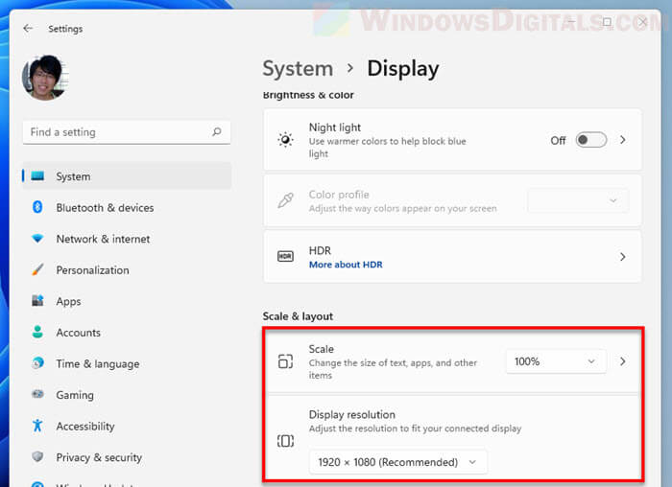This screenshot has height=487, width=672.
Task: Go to Network & internet
Action: click(103, 239)
